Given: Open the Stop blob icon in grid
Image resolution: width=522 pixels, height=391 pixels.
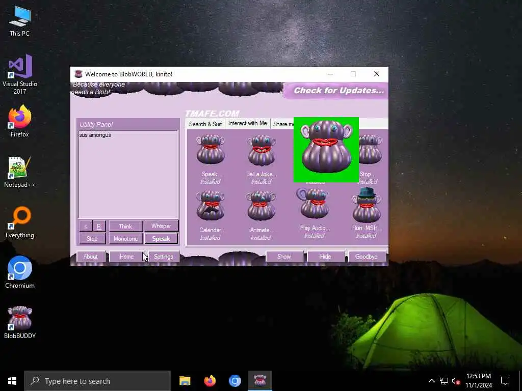Looking at the screenshot, I should tap(370, 149).
